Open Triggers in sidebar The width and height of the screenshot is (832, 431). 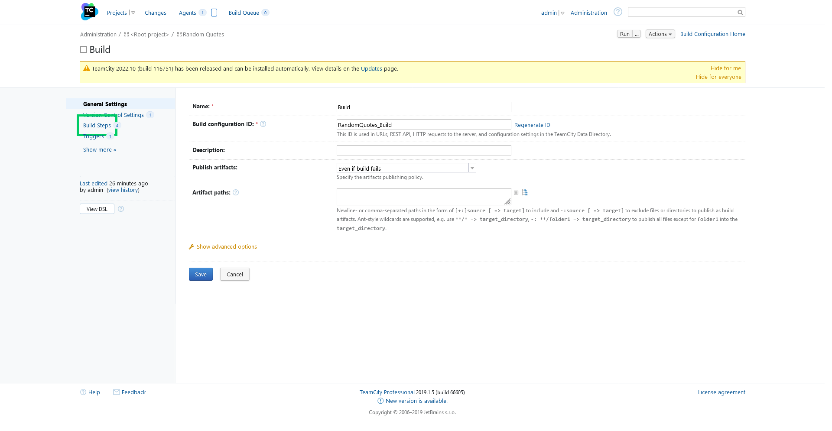coord(94,136)
